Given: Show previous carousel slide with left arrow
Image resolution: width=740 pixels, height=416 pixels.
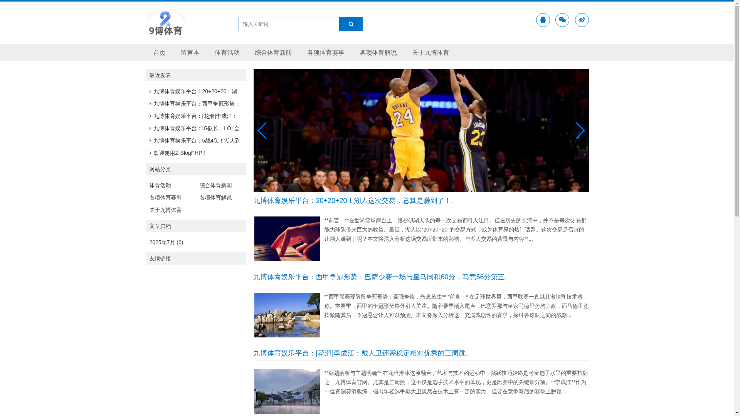Looking at the screenshot, I should [262, 131].
